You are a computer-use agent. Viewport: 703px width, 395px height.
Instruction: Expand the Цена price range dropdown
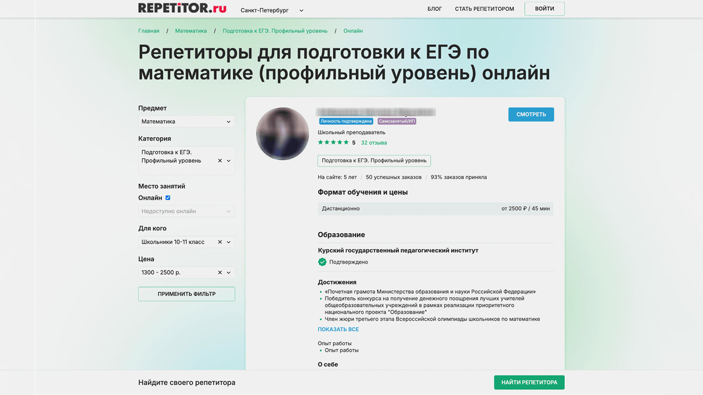(x=229, y=273)
